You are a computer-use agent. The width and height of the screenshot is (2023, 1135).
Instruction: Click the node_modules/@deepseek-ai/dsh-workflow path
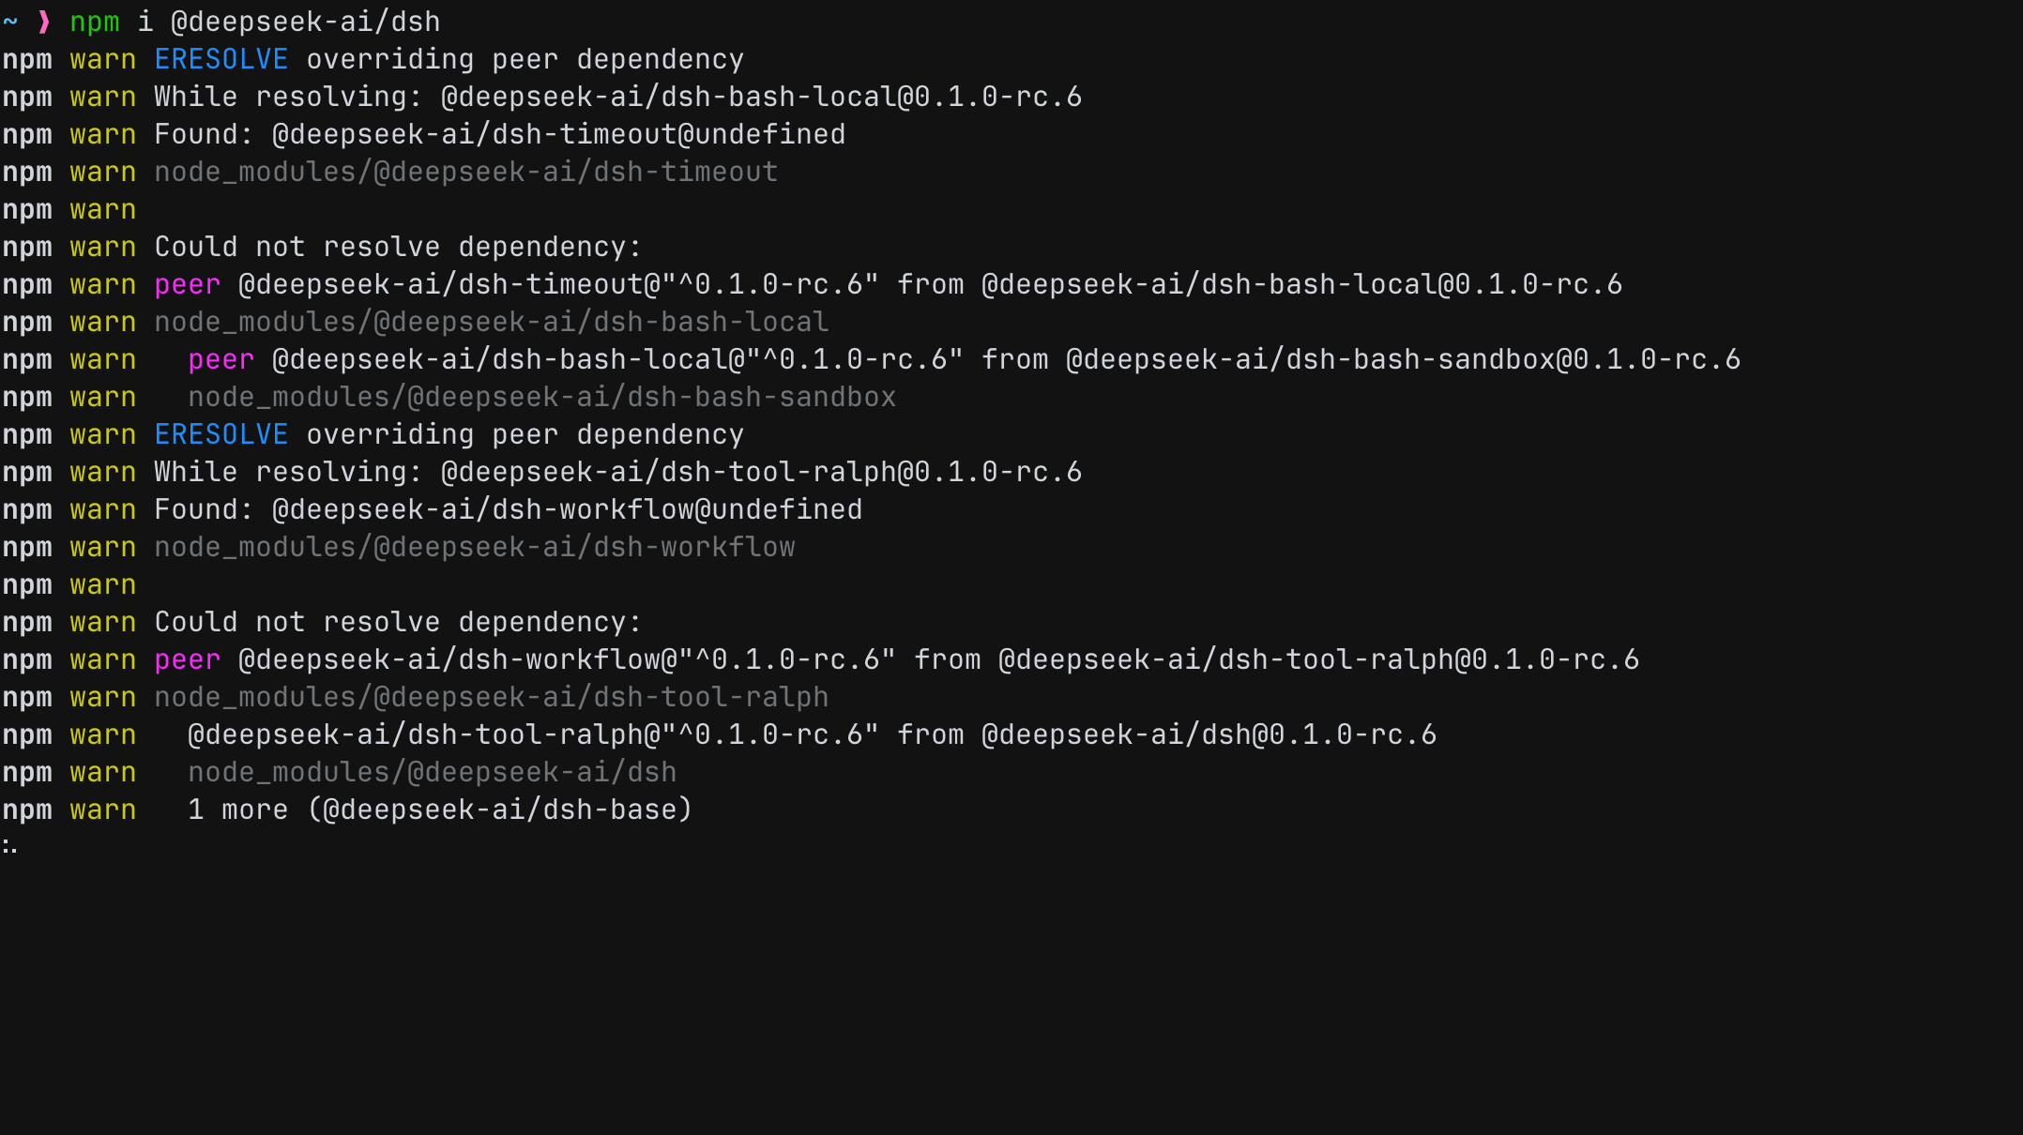[475, 547]
